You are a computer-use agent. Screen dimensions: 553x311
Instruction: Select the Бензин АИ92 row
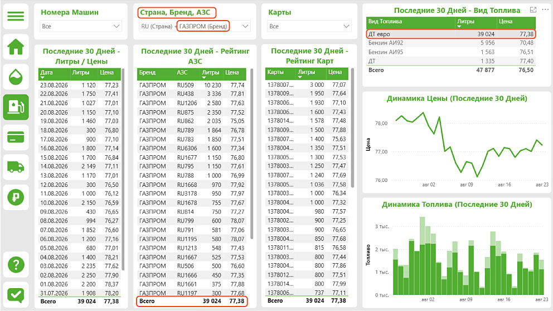coord(451,43)
